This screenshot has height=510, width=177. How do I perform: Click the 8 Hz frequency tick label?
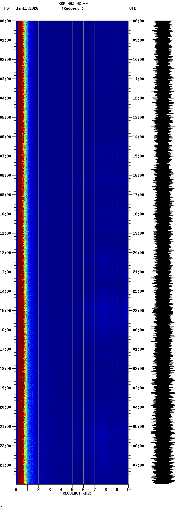106,490
